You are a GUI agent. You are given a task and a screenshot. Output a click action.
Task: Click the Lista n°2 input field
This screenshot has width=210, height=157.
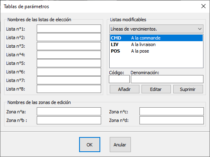pyautogui.click(x=69, y=37)
